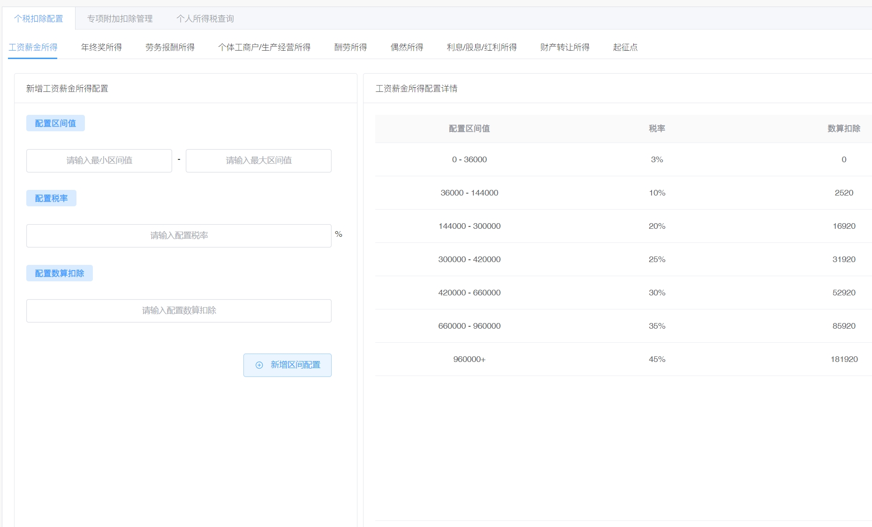The width and height of the screenshot is (872, 527).
Task: Click the plus icon in 新增区间配置 button
Action: [259, 365]
